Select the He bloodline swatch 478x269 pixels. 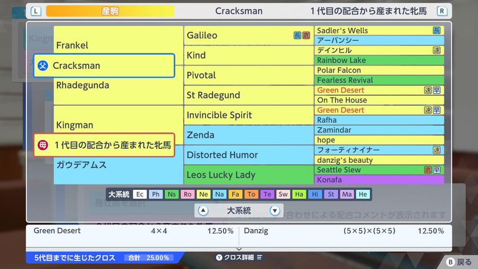[x=363, y=194]
